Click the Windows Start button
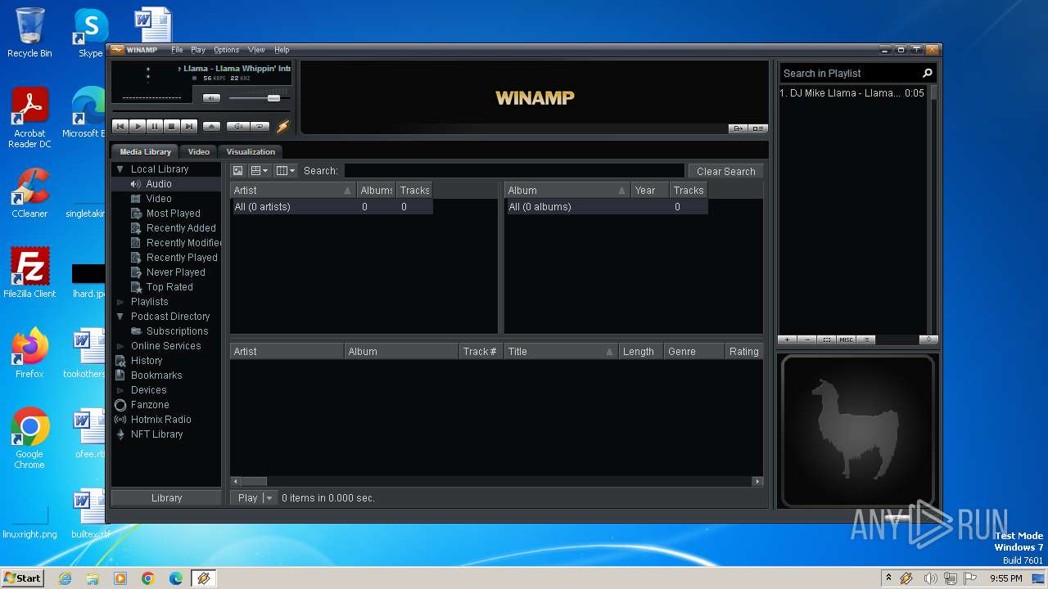Screen dimensions: 1048x589 pos(22,578)
